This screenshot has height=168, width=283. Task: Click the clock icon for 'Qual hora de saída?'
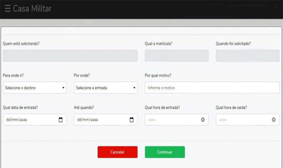(x=274, y=120)
